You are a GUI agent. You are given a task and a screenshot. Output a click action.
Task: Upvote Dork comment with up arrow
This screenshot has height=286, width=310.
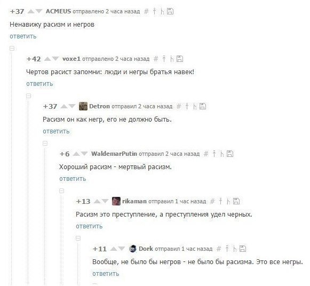click(114, 249)
